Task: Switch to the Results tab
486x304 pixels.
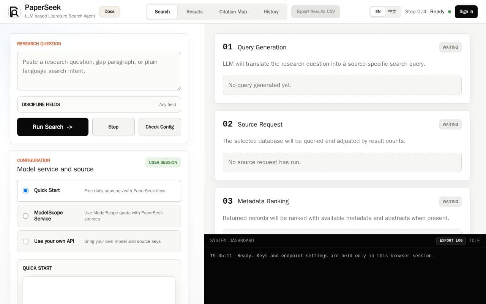Action: tap(194, 12)
